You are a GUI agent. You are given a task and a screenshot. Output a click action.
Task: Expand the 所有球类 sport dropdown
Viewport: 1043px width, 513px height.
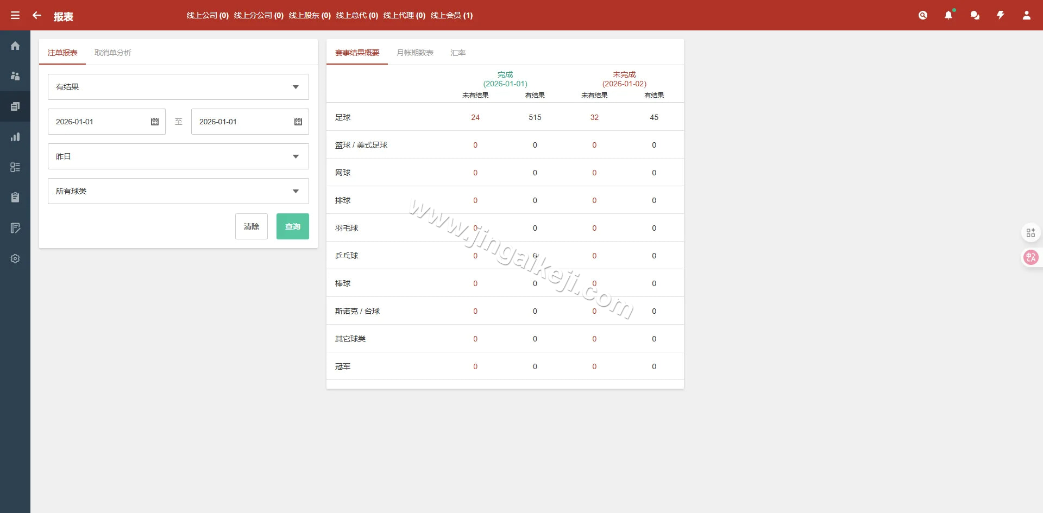click(178, 191)
